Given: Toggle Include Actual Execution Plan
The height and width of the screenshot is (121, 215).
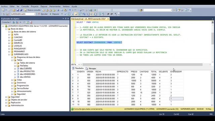Looking at the screenshot, I should click(80, 14).
